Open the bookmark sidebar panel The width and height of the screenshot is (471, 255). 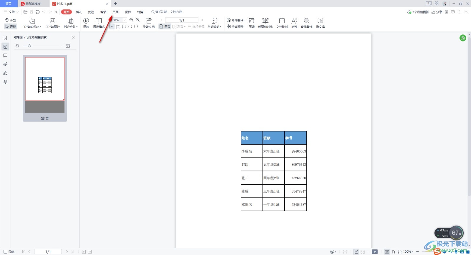point(5,38)
